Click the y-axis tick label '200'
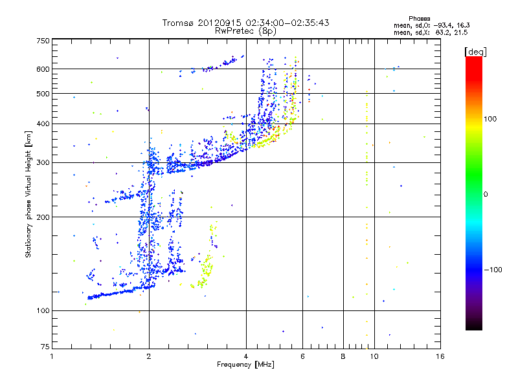518x388 pixels. point(43,217)
